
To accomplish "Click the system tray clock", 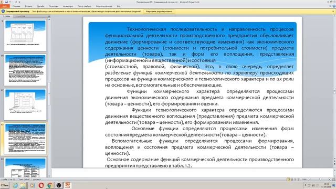I will point(326,185).
